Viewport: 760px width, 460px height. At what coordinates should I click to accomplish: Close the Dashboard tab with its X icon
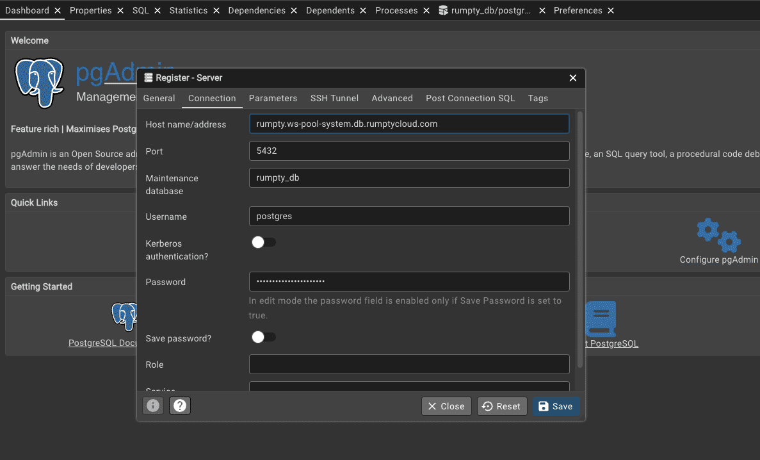(x=58, y=11)
